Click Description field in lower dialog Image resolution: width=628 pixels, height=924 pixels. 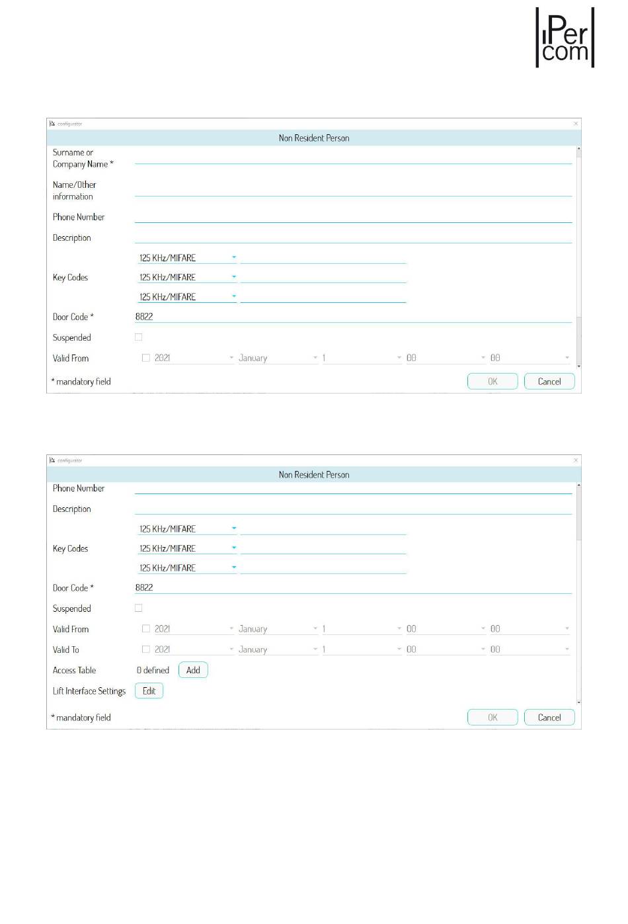click(x=353, y=508)
